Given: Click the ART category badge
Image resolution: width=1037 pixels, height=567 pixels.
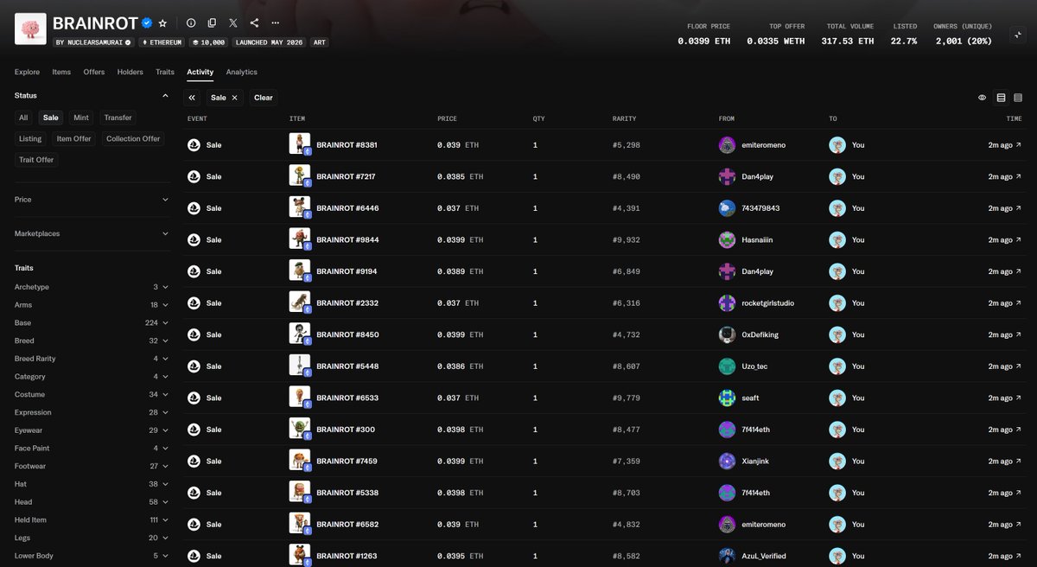Looking at the screenshot, I should coord(319,41).
